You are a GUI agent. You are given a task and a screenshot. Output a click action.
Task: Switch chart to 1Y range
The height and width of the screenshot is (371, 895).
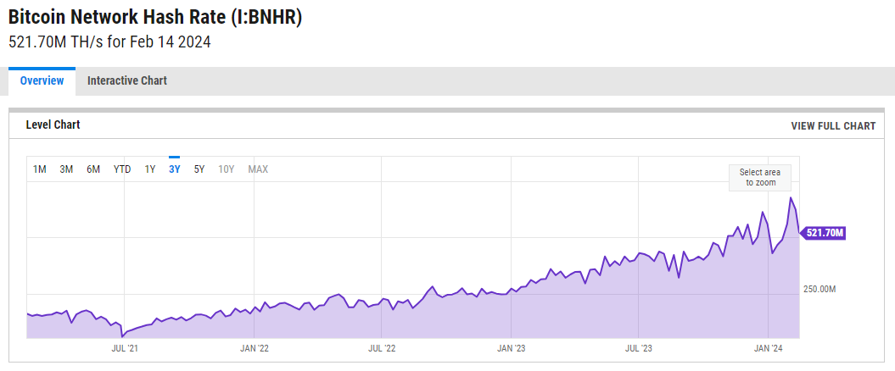tap(150, 169)
